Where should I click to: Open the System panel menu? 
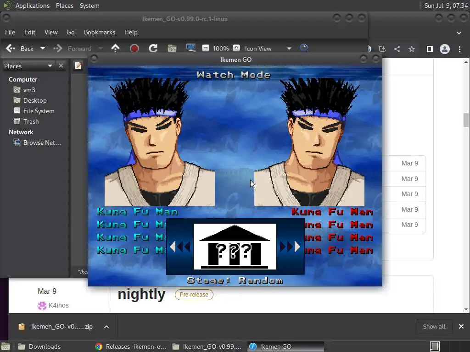(x=90, y=5)
